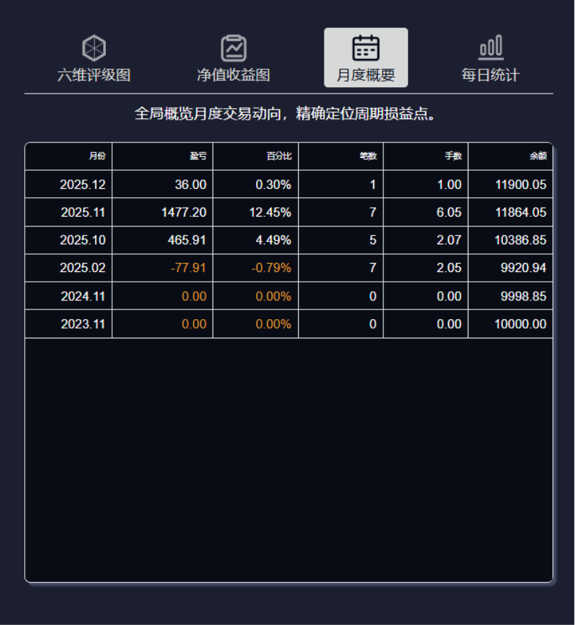
Task: Click the 笔数 column header
Action: (x=368, y=156)
